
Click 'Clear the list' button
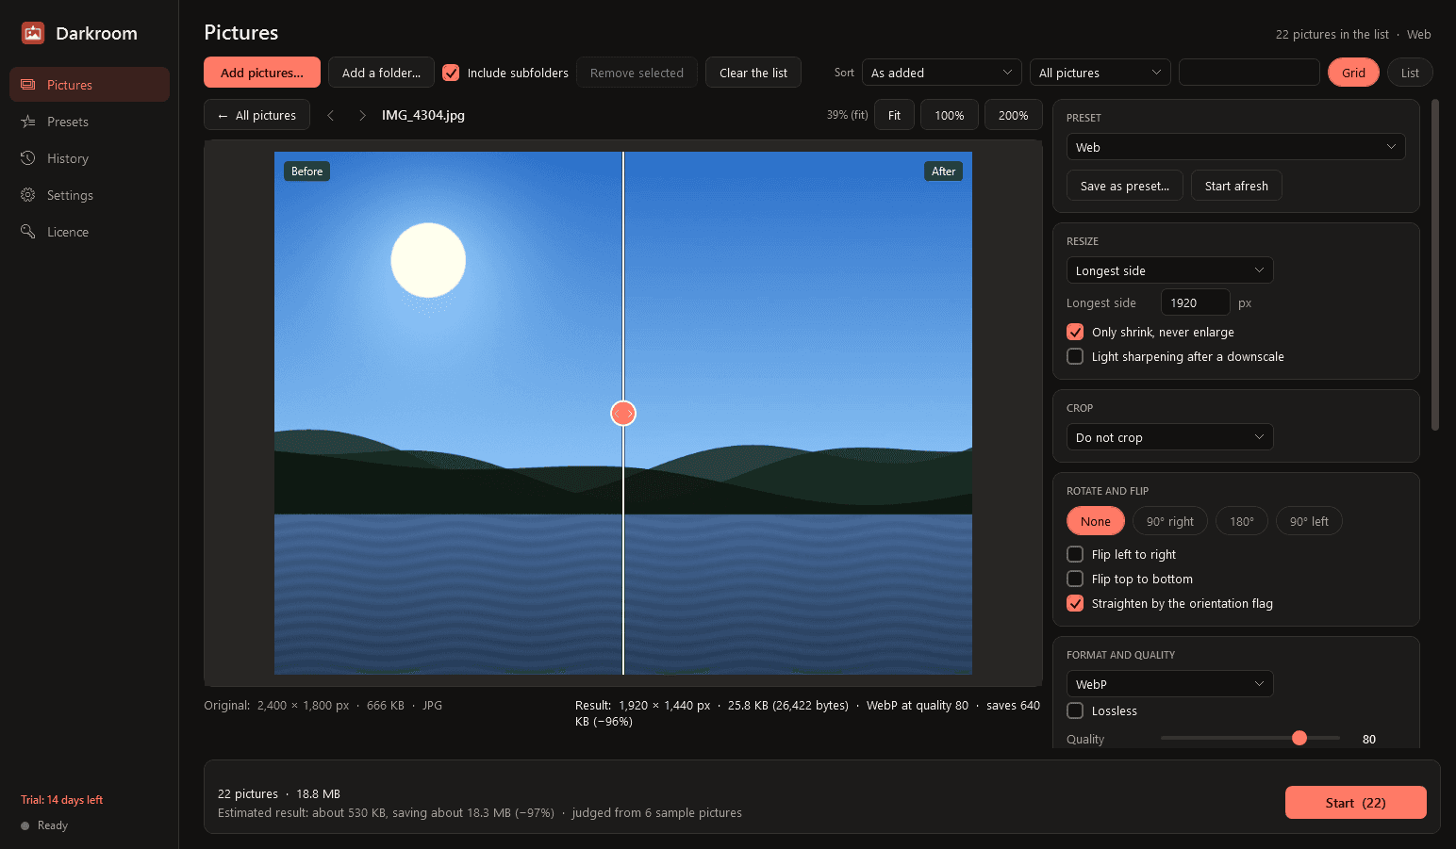tap(753, 73)
